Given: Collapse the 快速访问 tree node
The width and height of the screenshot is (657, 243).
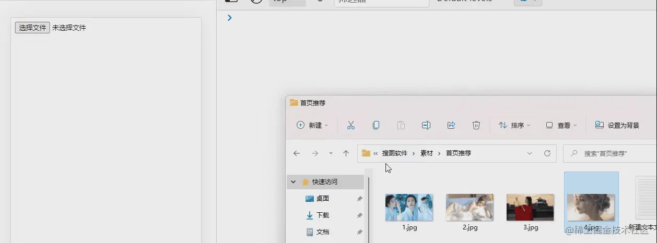Looking at the screenshot, I should click(294, 182).
